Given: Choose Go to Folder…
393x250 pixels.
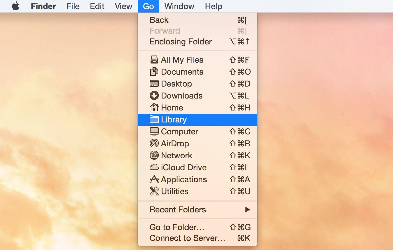Looking at the screenshot, I should coord(197,227).
